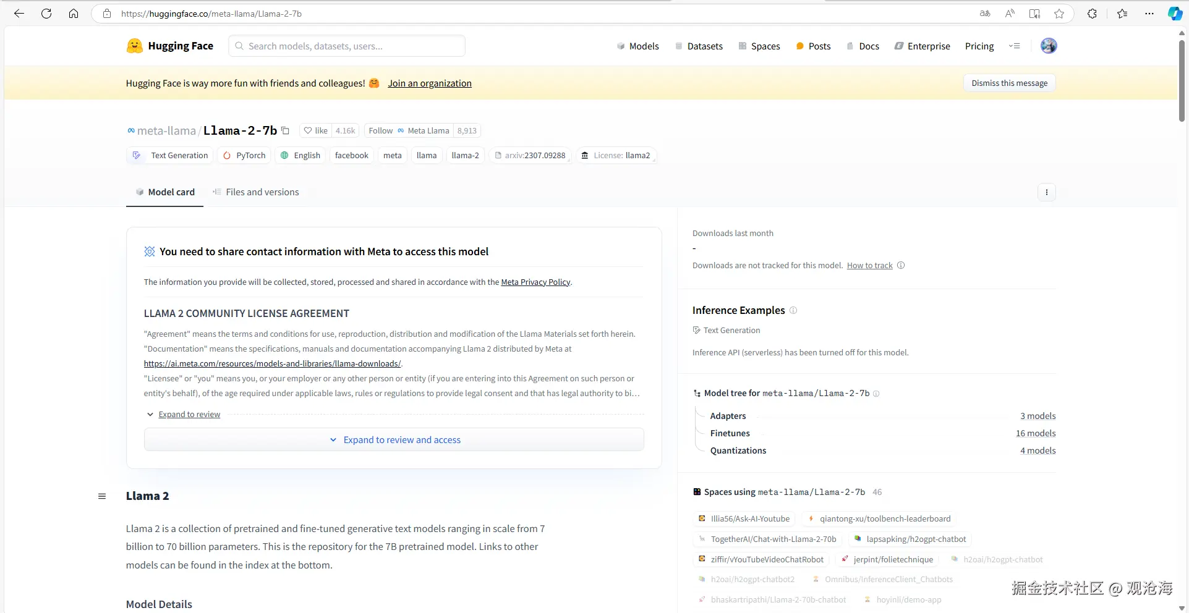Open the arxiv:2307.09288 tag

(530, 155)
